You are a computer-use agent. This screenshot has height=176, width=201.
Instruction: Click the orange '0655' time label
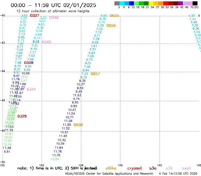pyautogui.click(x=114, y=16)
